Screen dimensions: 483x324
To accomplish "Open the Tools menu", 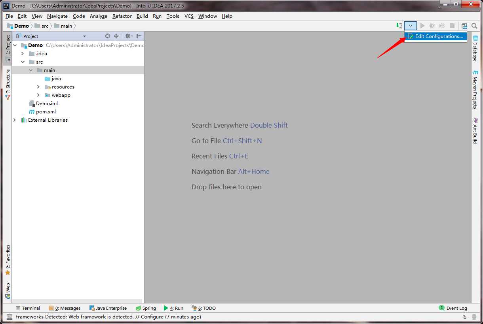I will [173, 16].
